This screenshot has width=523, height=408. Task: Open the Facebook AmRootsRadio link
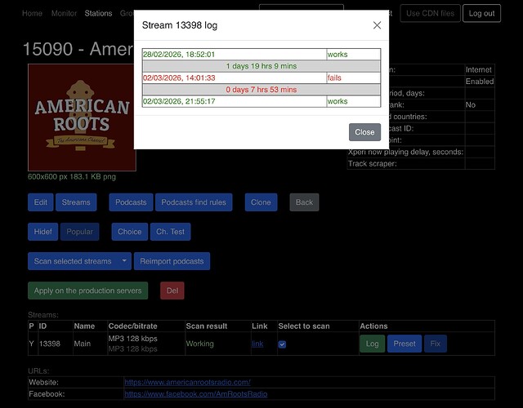click(196, 394)
